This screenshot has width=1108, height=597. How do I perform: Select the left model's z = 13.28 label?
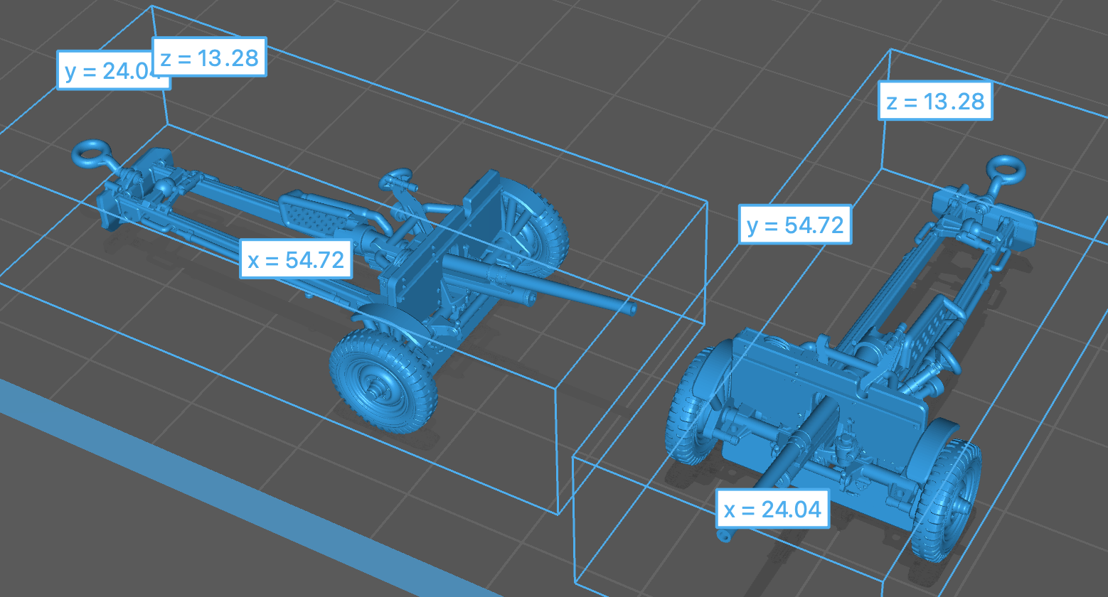210,58
